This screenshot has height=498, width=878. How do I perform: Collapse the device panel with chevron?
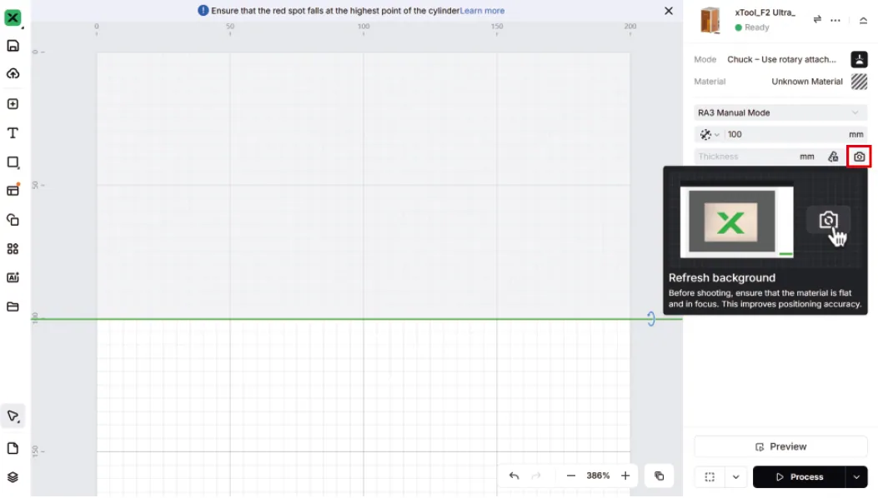pos(863,20)
